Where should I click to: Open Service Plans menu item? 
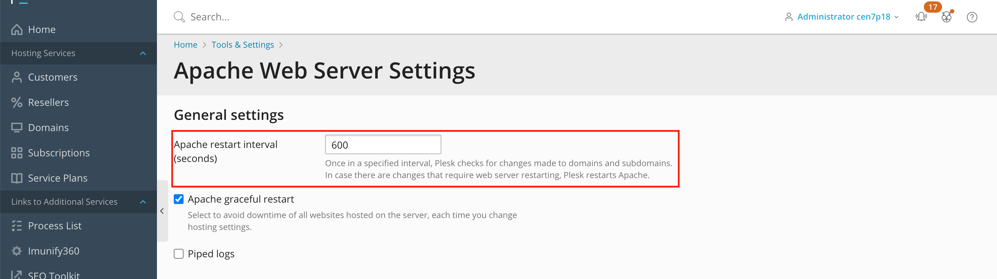[x=57, y=178]
